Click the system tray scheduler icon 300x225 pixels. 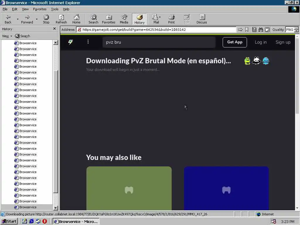[x=274, y=221]
